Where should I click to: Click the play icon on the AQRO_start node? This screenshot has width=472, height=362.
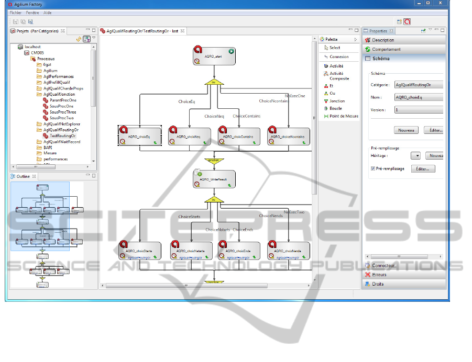[230, 51]
